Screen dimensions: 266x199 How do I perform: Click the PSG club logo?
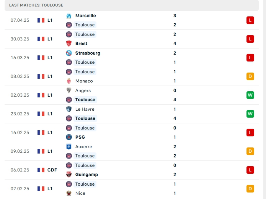69,137
